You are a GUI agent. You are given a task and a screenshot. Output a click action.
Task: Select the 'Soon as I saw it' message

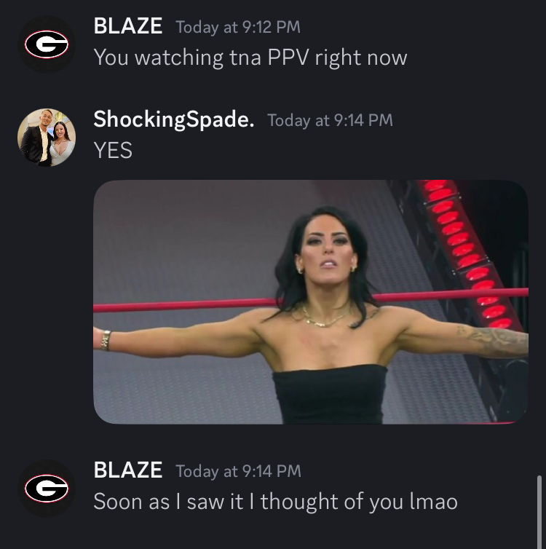[275, 502]
